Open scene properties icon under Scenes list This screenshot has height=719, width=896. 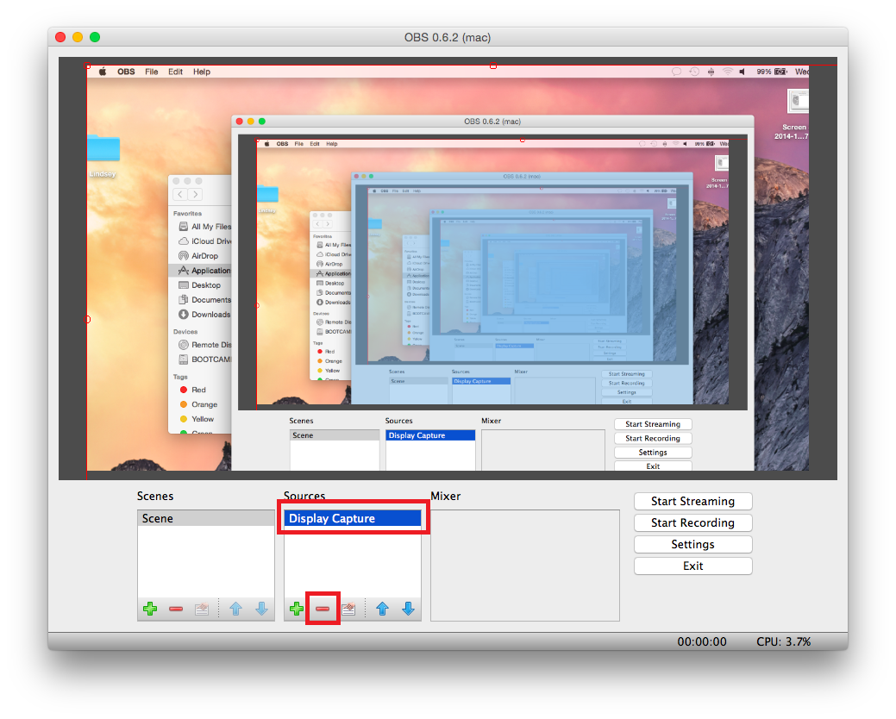click(202, 609)
